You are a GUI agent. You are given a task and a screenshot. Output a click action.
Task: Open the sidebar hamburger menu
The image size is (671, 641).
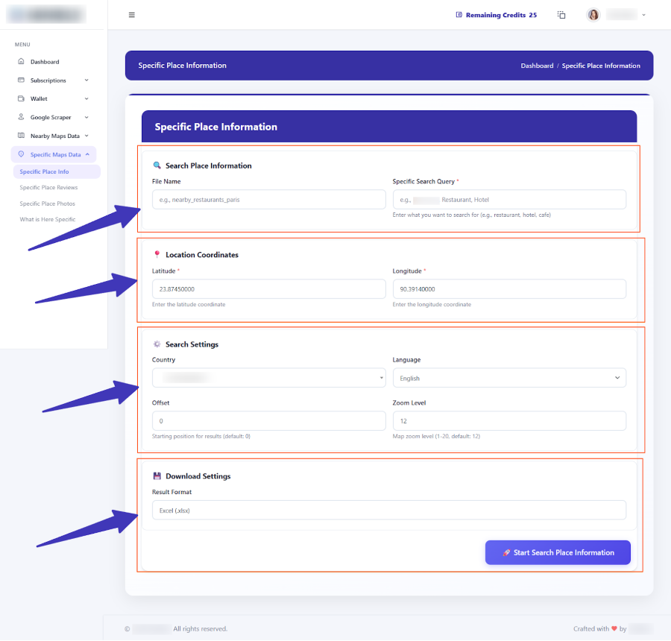pyautogui.click(x=132, y=14)
